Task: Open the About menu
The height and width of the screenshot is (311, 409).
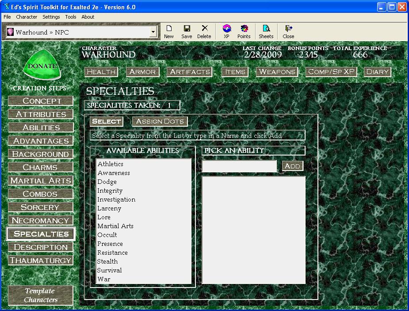Action: point(88,17)
